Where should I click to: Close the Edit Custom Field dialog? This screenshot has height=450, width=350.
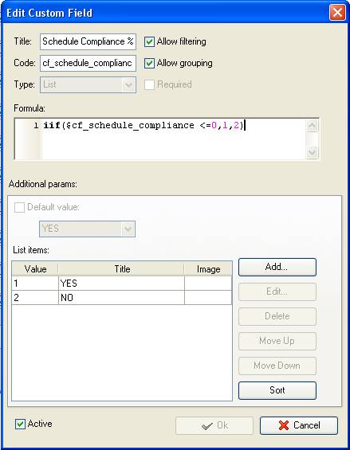(x=337, y=13)
